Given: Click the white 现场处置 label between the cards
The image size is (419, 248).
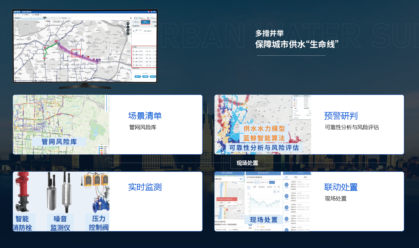Looking at the screenshot, I should [x=247, y=163].
